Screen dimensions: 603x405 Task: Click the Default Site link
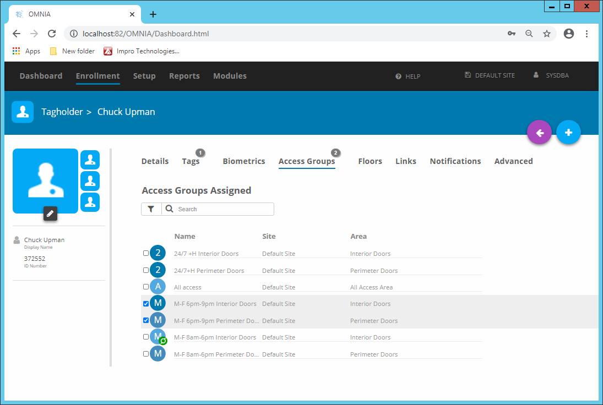click(495, 75)
